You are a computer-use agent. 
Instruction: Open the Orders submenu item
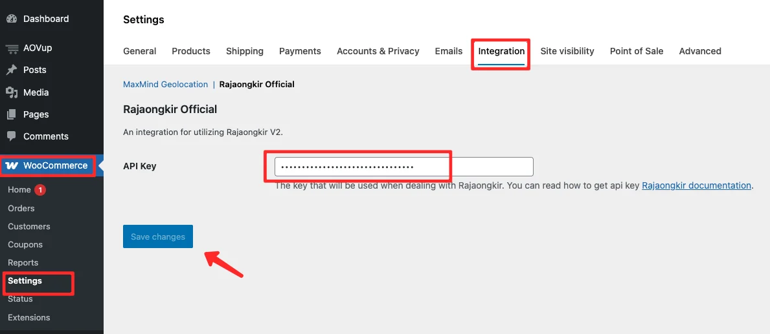coord(21,208)
